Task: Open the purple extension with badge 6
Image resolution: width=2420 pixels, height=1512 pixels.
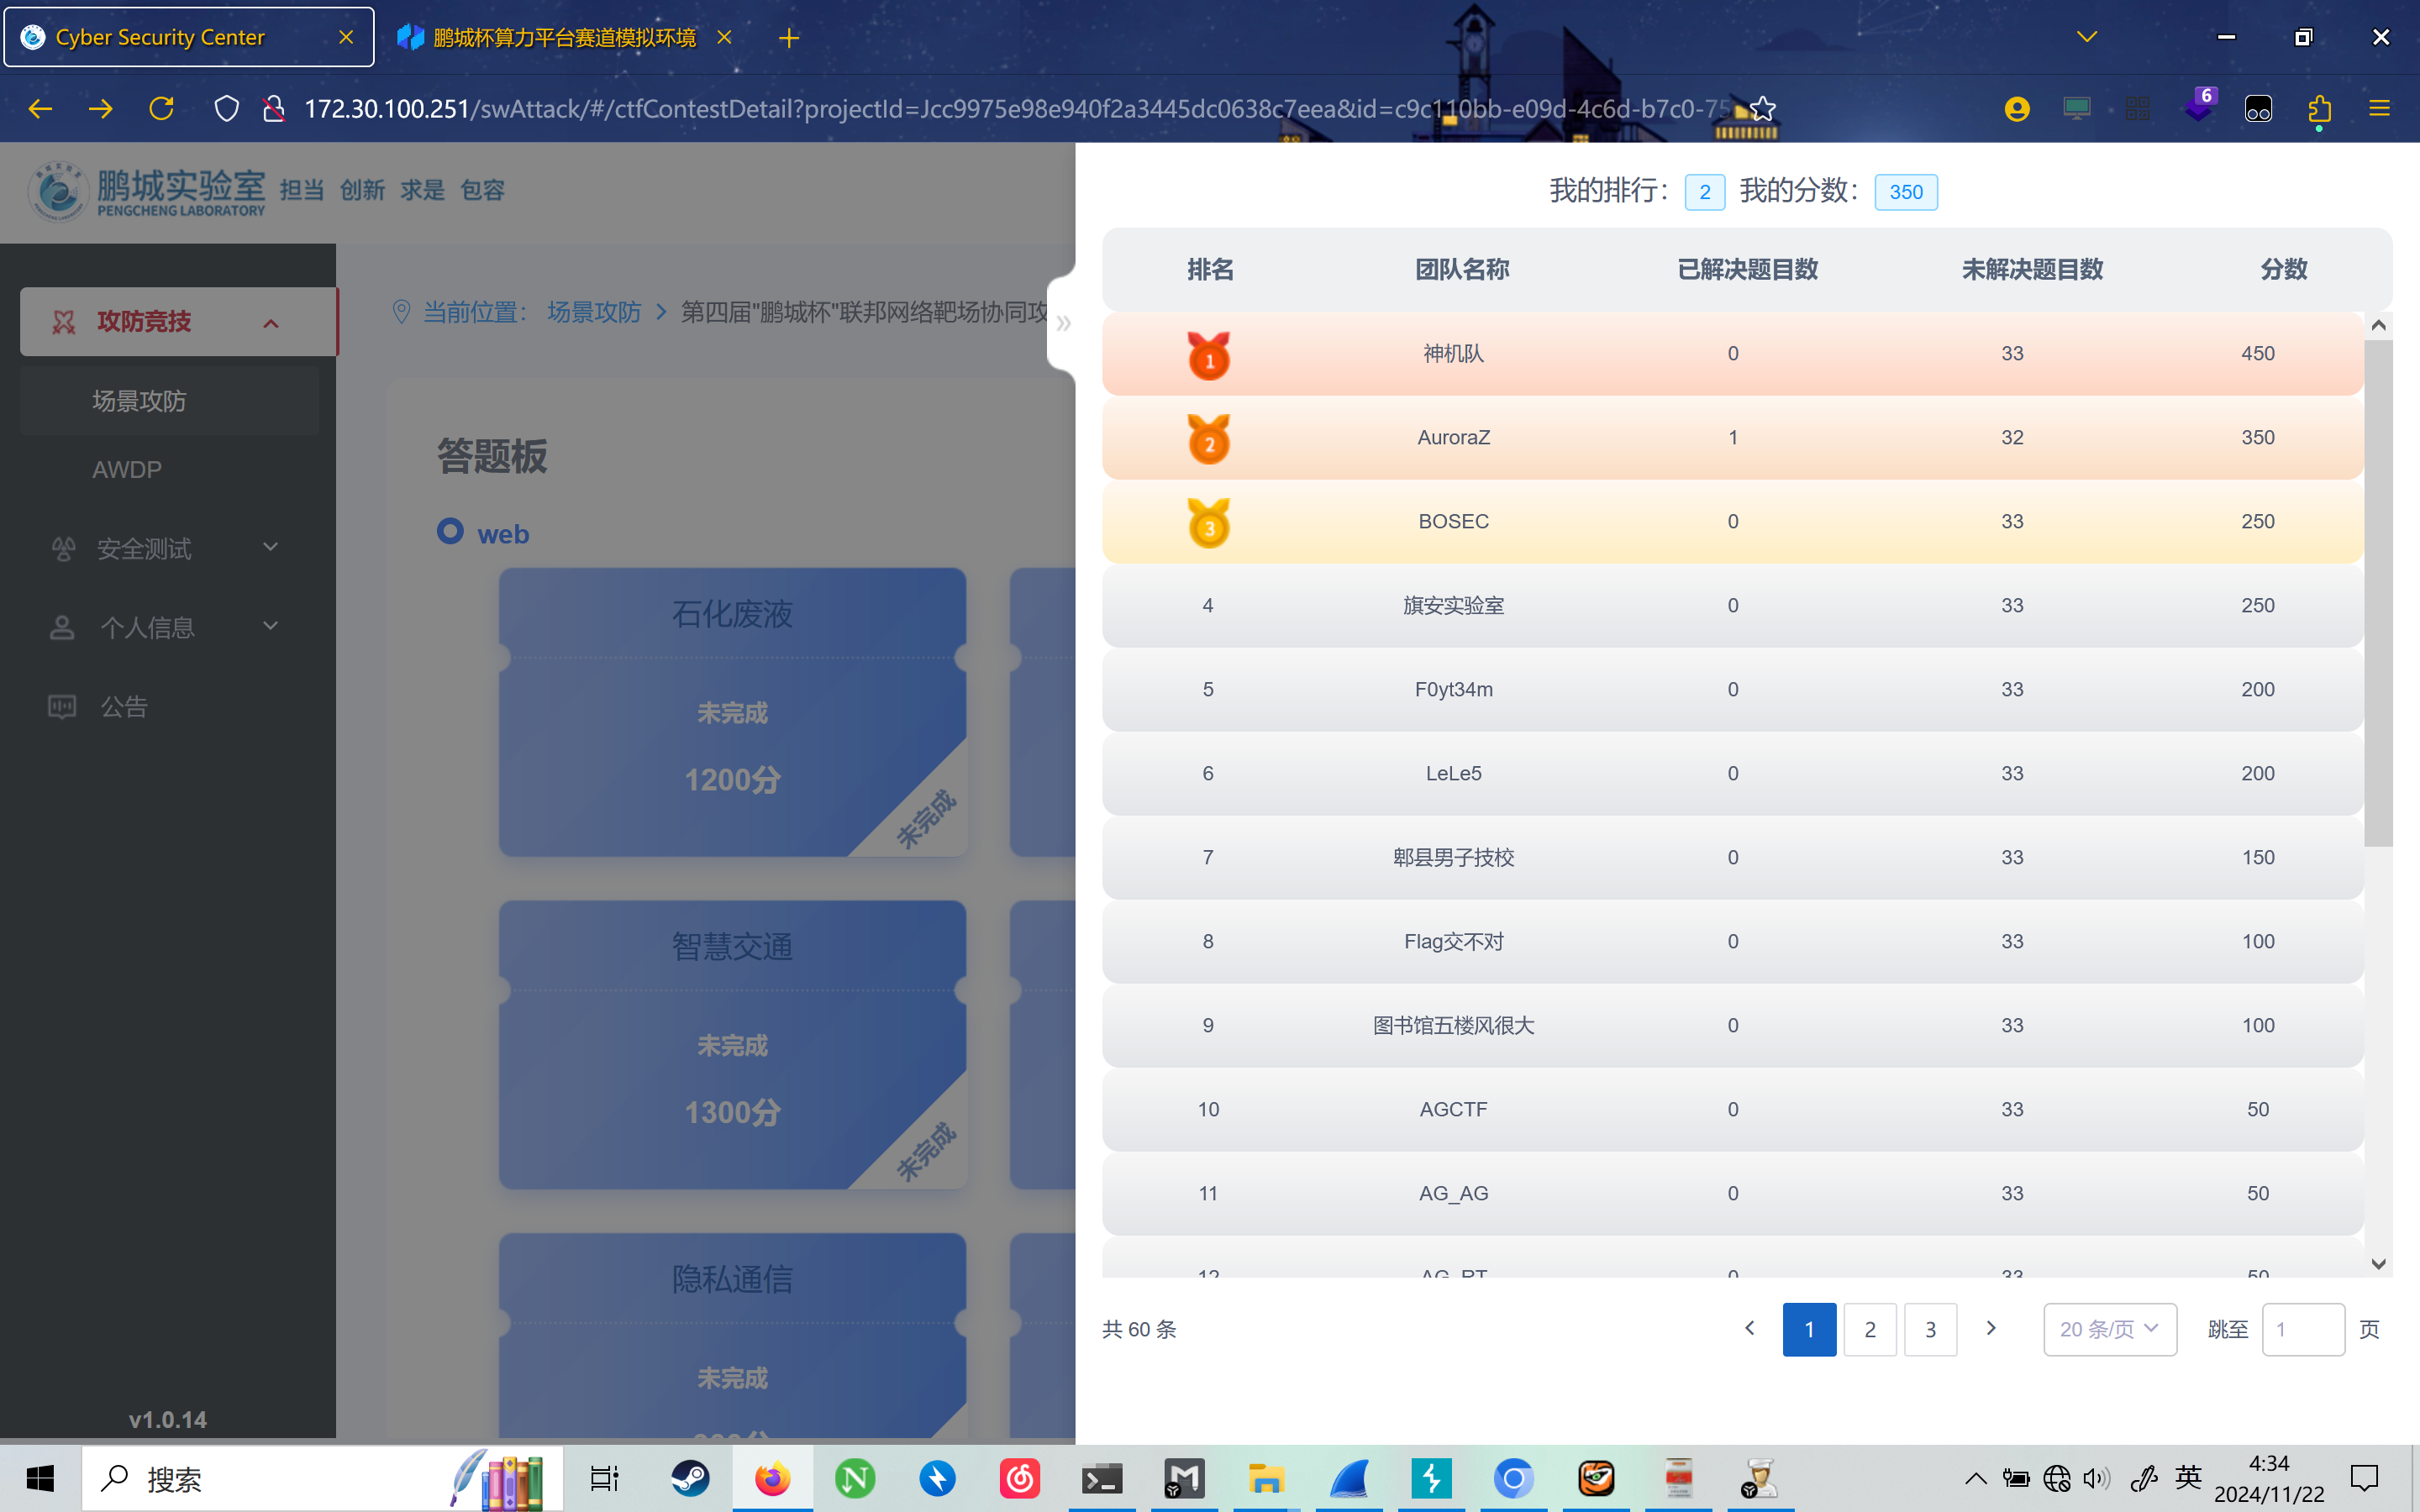Action: tap(2199, 106)
